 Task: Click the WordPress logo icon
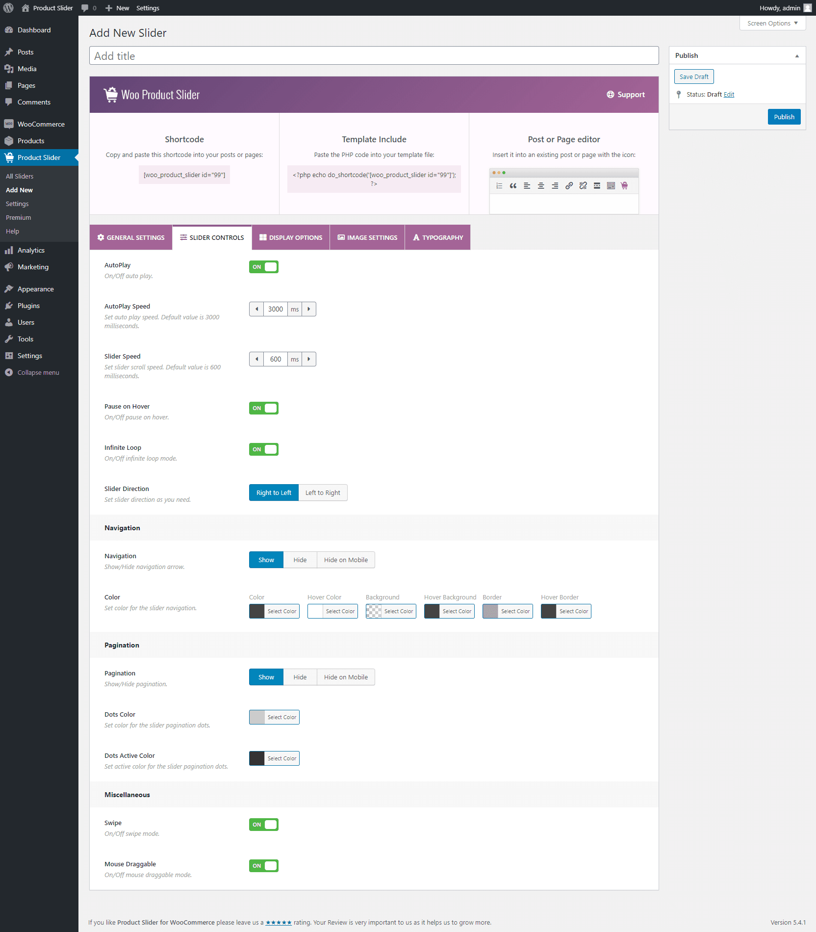8,8
